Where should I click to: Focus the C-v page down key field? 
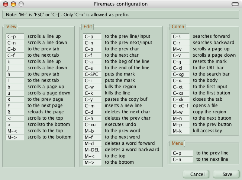click(x=180, y=56)
